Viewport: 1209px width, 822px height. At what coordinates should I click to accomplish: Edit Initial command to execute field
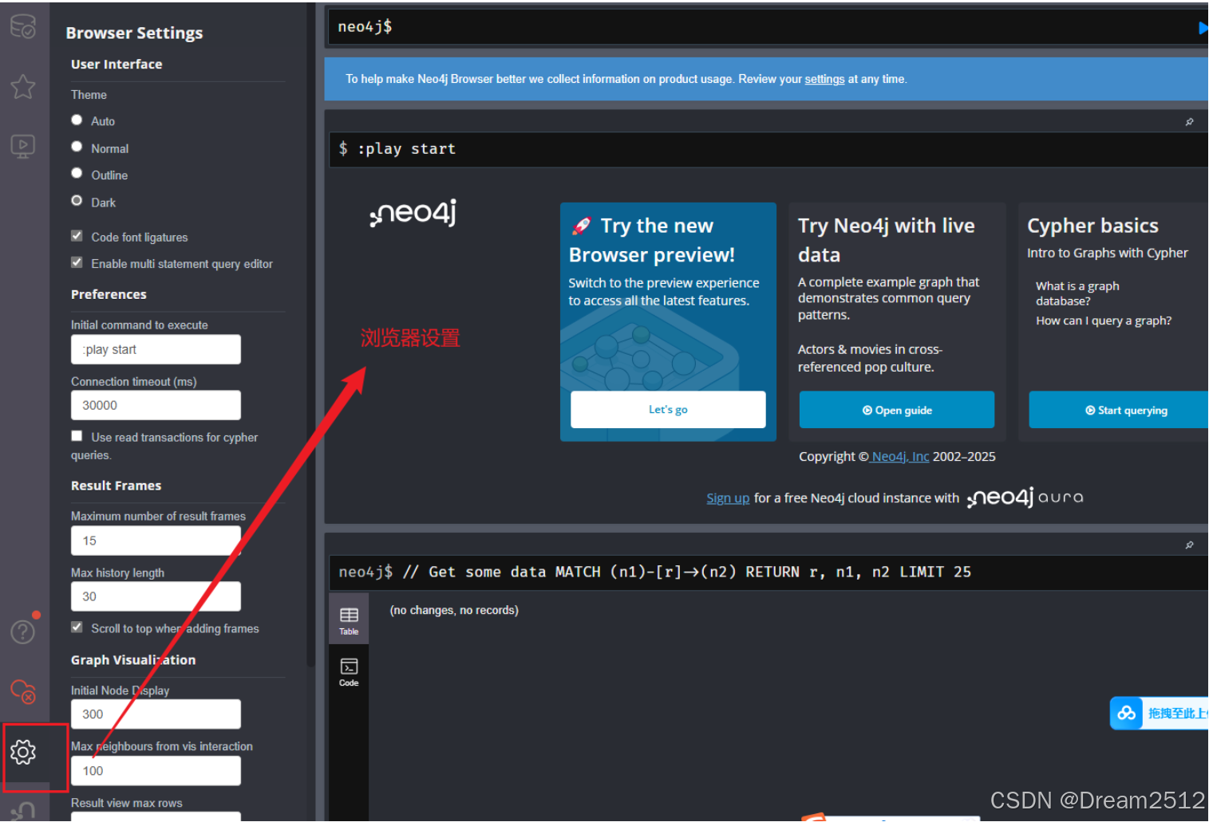coord(156,349)
